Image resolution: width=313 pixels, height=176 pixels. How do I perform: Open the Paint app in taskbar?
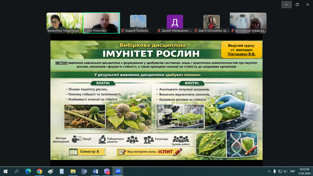pos(50,172)
